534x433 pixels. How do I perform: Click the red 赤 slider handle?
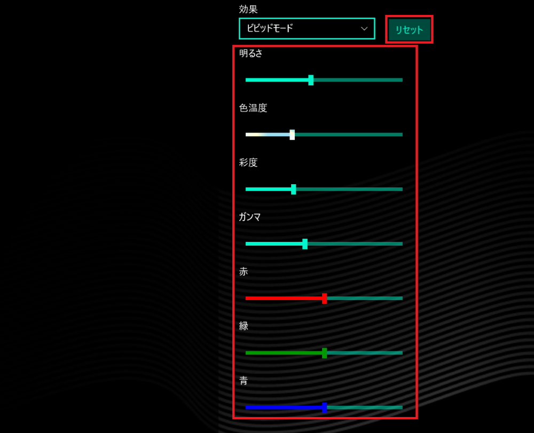coord(324,298)
